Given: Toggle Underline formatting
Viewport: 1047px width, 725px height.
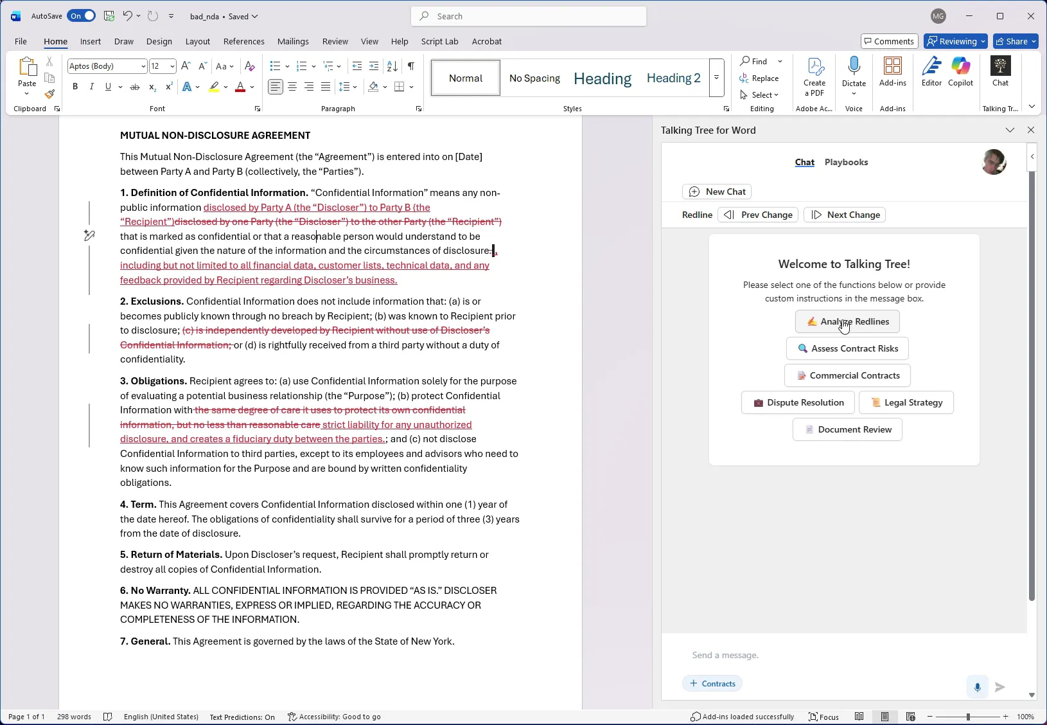Looking at the screenshot, I should coord(108,87).
